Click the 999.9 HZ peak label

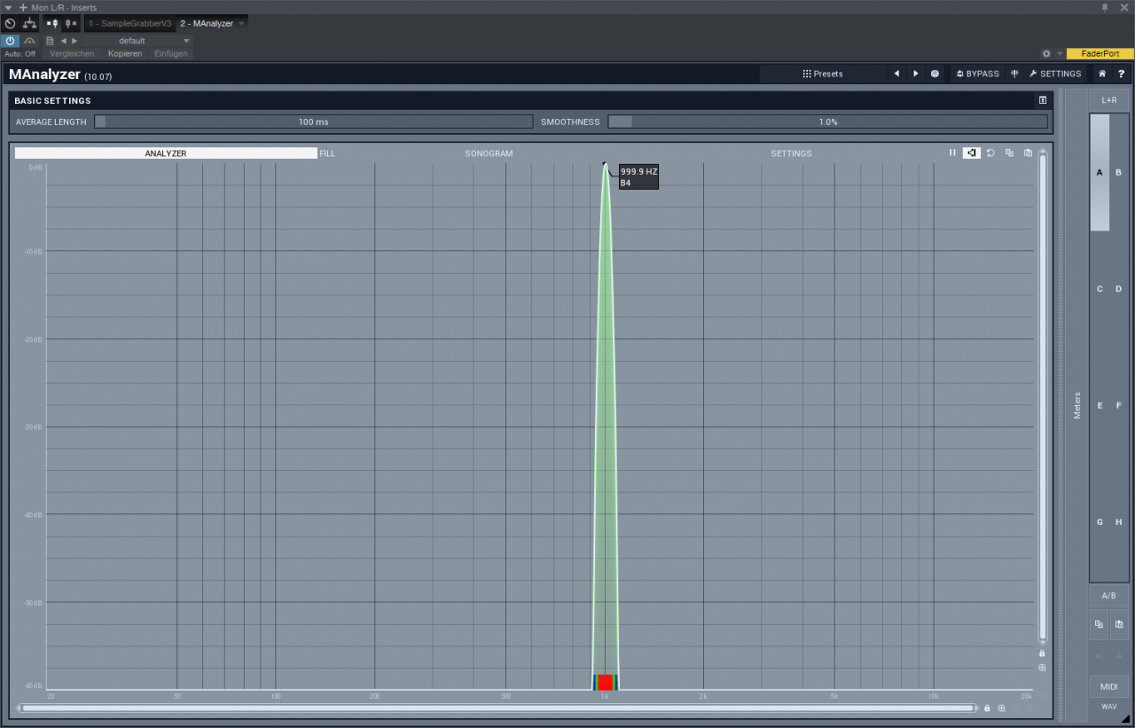click(638, 176)
